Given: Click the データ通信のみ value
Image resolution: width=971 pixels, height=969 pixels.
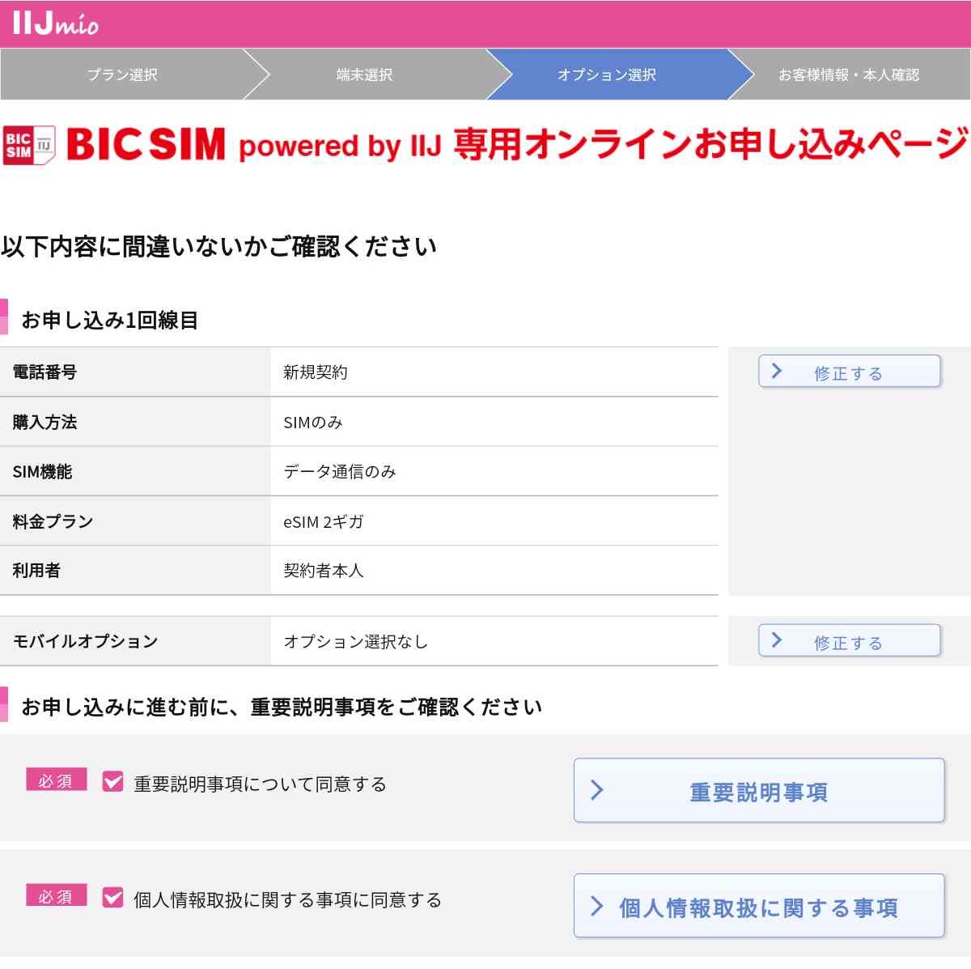Looking at the screenshot, I should (340, 471).
